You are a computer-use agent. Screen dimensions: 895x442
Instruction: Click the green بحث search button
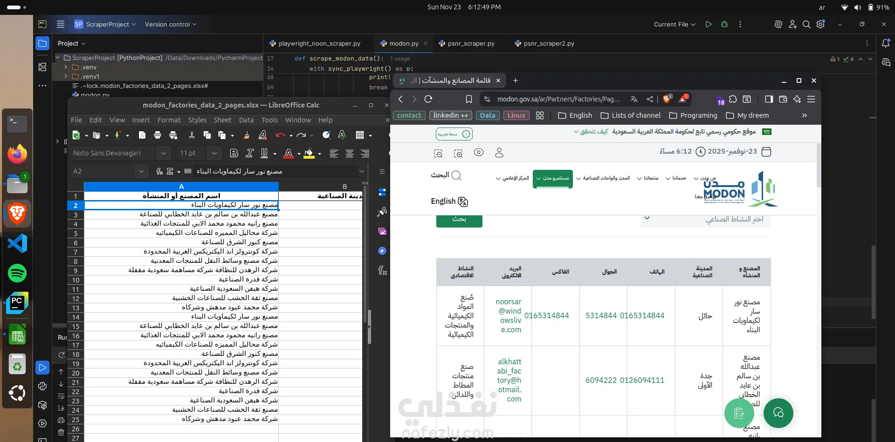point(459,220)
